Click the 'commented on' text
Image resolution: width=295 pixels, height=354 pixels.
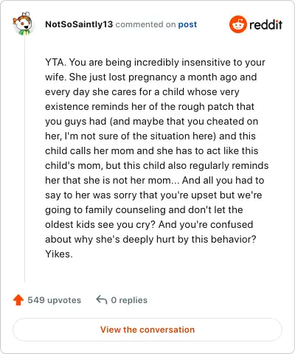(x=145, y=24)
